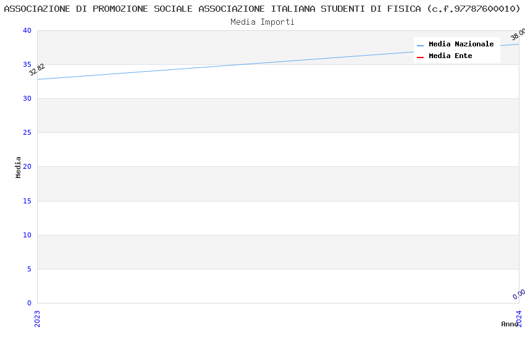Screen dimensions: 525x340
Task: Click the 32.82 data point label
Action: coord(37,69)
